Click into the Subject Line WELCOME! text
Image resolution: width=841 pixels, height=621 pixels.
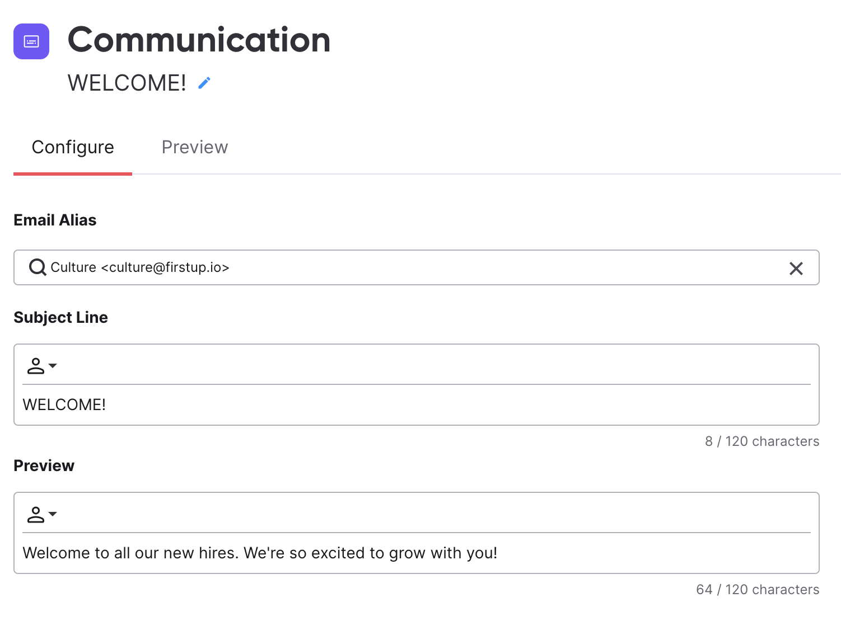click(x=64, y=404)
